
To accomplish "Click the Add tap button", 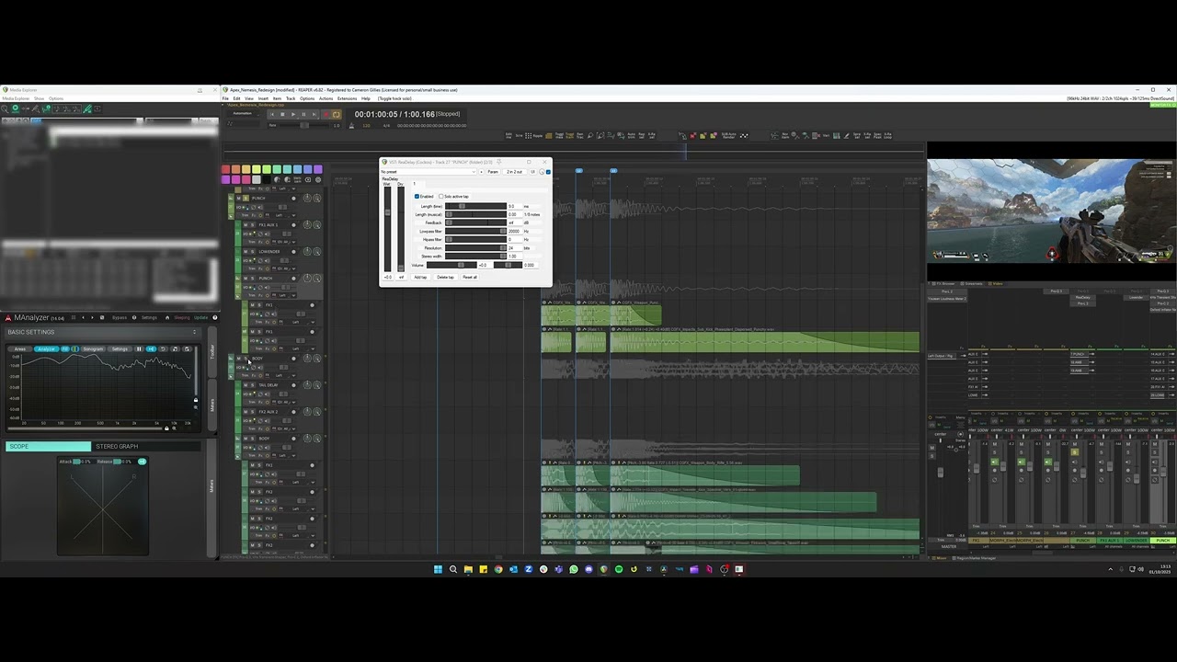I will pos(420,277).
